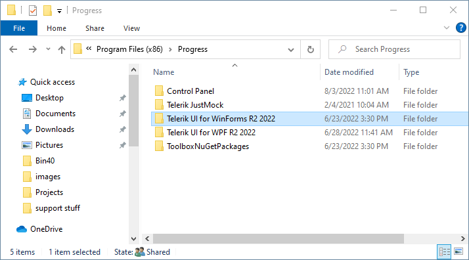Refresh the Progress folder view
469x260 pixels.
311,49
